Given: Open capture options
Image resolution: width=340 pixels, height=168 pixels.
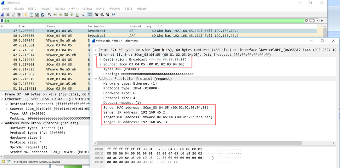Looking at the screenshot, I should pyautogui.click(x=19, y=14).
